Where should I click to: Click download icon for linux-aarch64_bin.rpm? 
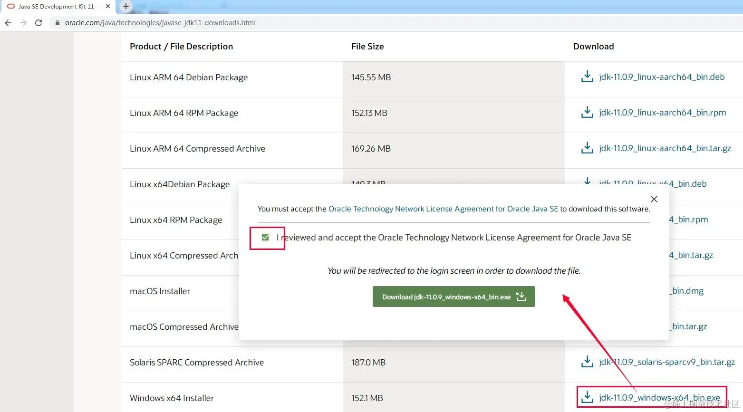[x=587, y=112]
